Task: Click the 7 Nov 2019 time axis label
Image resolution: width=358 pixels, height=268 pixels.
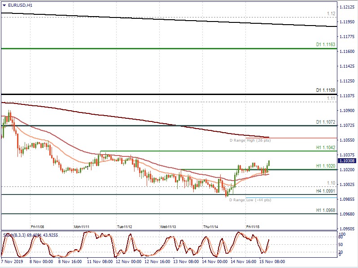Action: click(12, 261)
